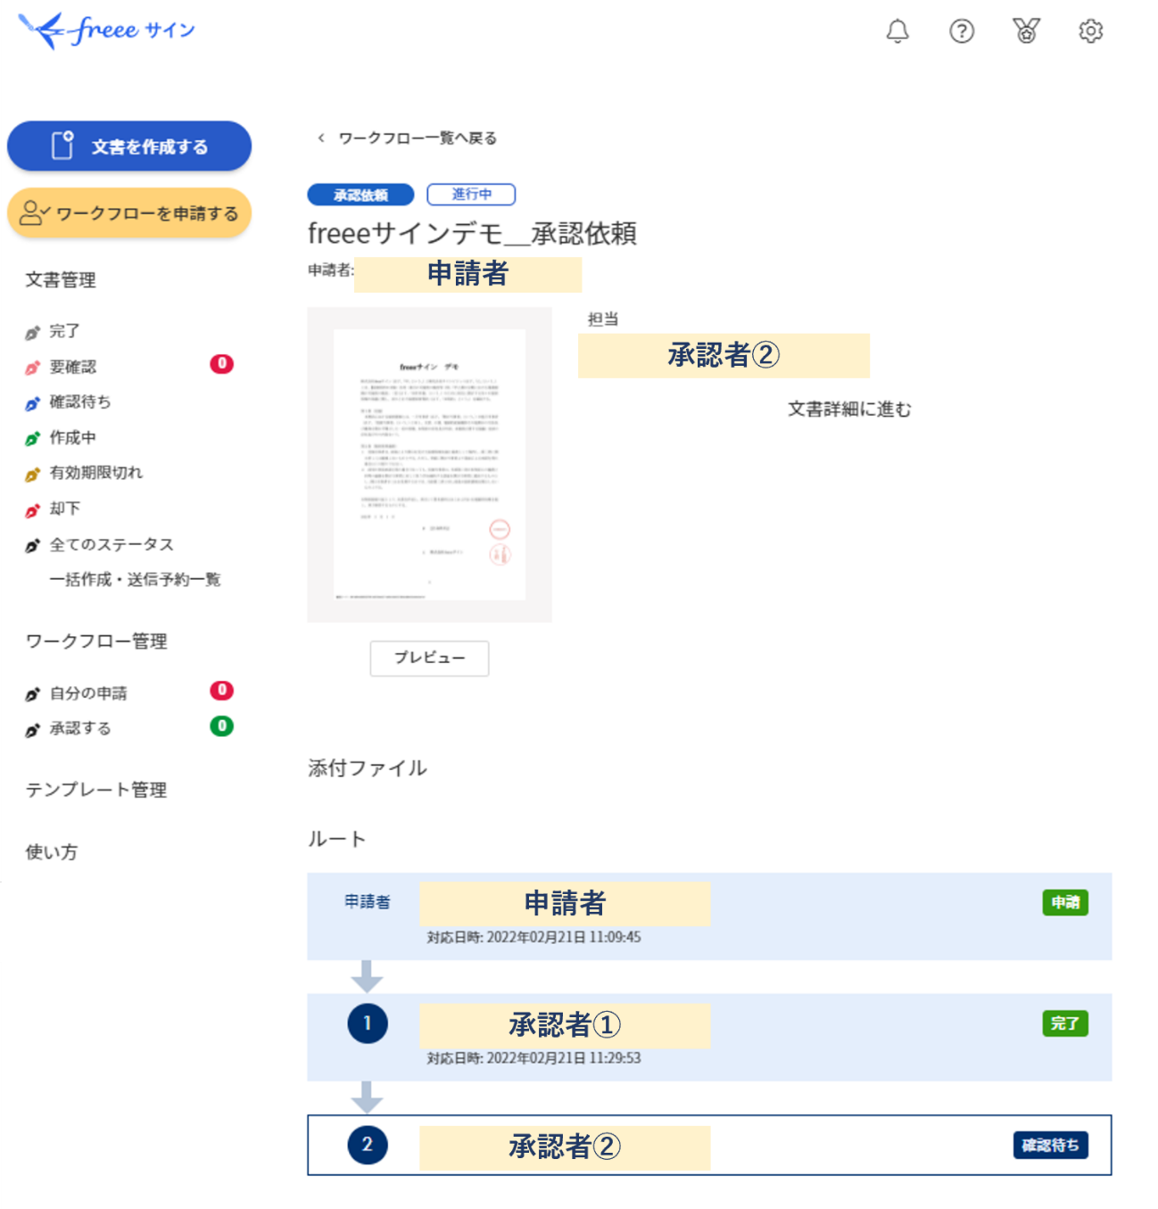Click the medal award icon
Viewport: 1158px width, 1209px height.
1026,31
